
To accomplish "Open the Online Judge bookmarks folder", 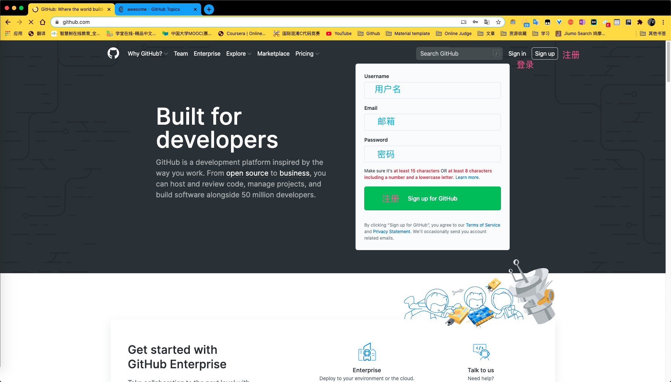I will pos(454,33).
